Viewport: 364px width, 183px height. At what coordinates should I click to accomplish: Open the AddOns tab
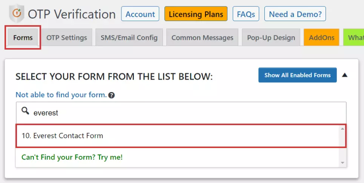pyautogui.click(x=321, y=38)
